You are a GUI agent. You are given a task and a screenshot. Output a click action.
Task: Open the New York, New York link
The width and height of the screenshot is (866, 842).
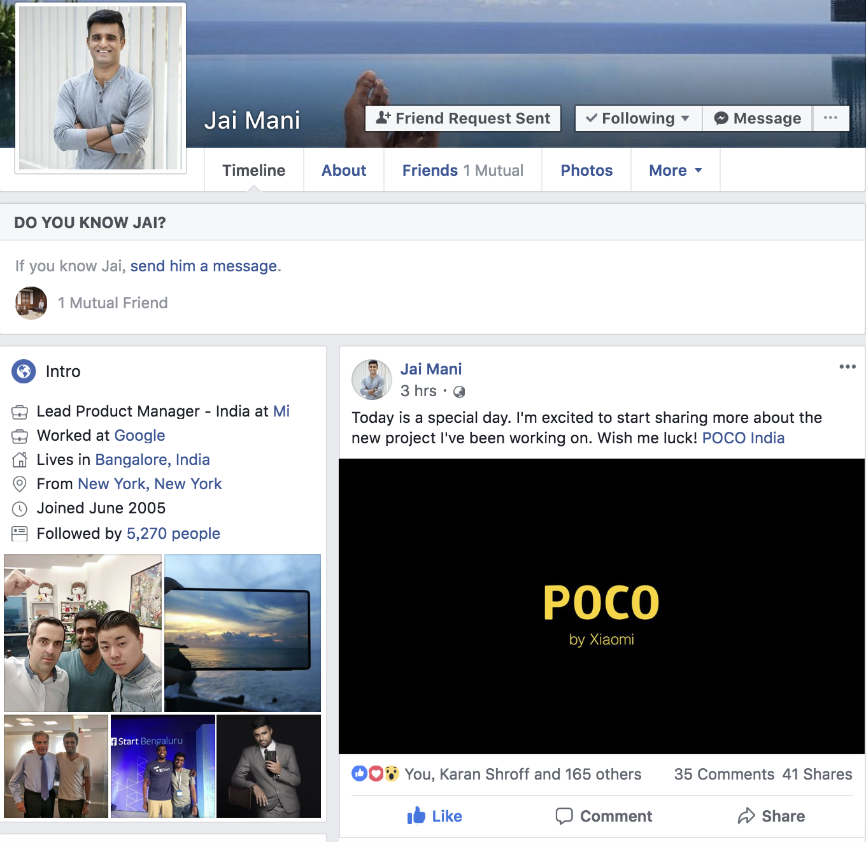coord(150,484)
